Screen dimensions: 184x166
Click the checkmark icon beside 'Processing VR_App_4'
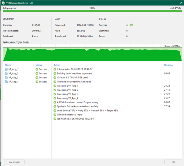coord(55,98)
